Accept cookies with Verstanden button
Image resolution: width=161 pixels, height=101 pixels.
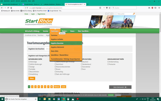[111, 95]
